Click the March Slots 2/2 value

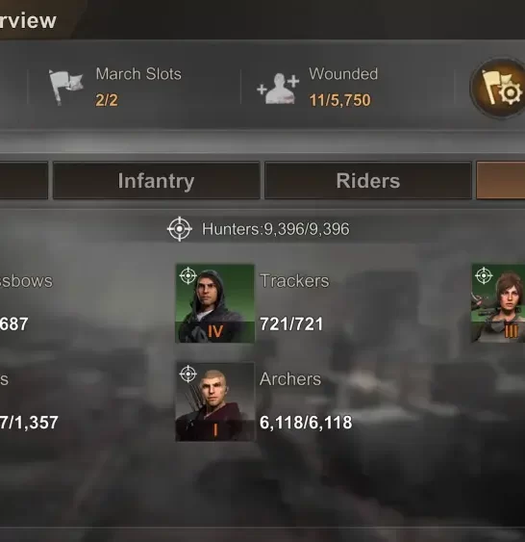pyautogui.click(x=107, y=100)
